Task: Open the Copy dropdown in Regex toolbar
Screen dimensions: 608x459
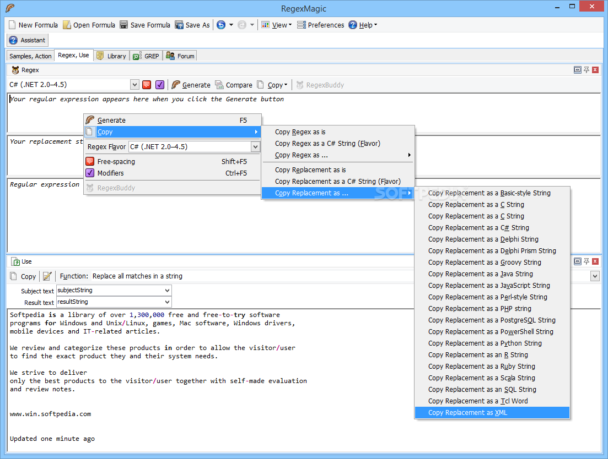Action: coord(273,85)
